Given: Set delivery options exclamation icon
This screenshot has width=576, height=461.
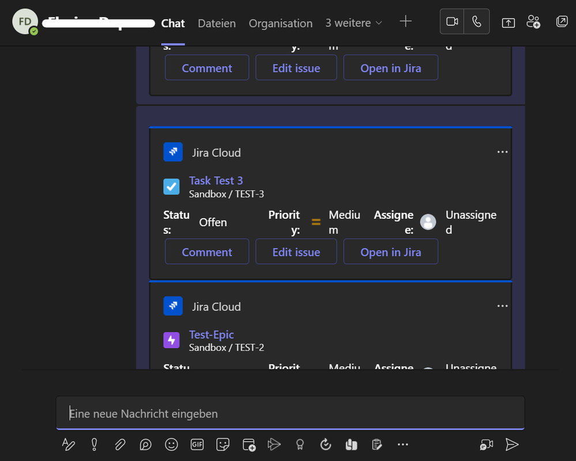Looking at the screenshot, I should (x=94, y=444).
